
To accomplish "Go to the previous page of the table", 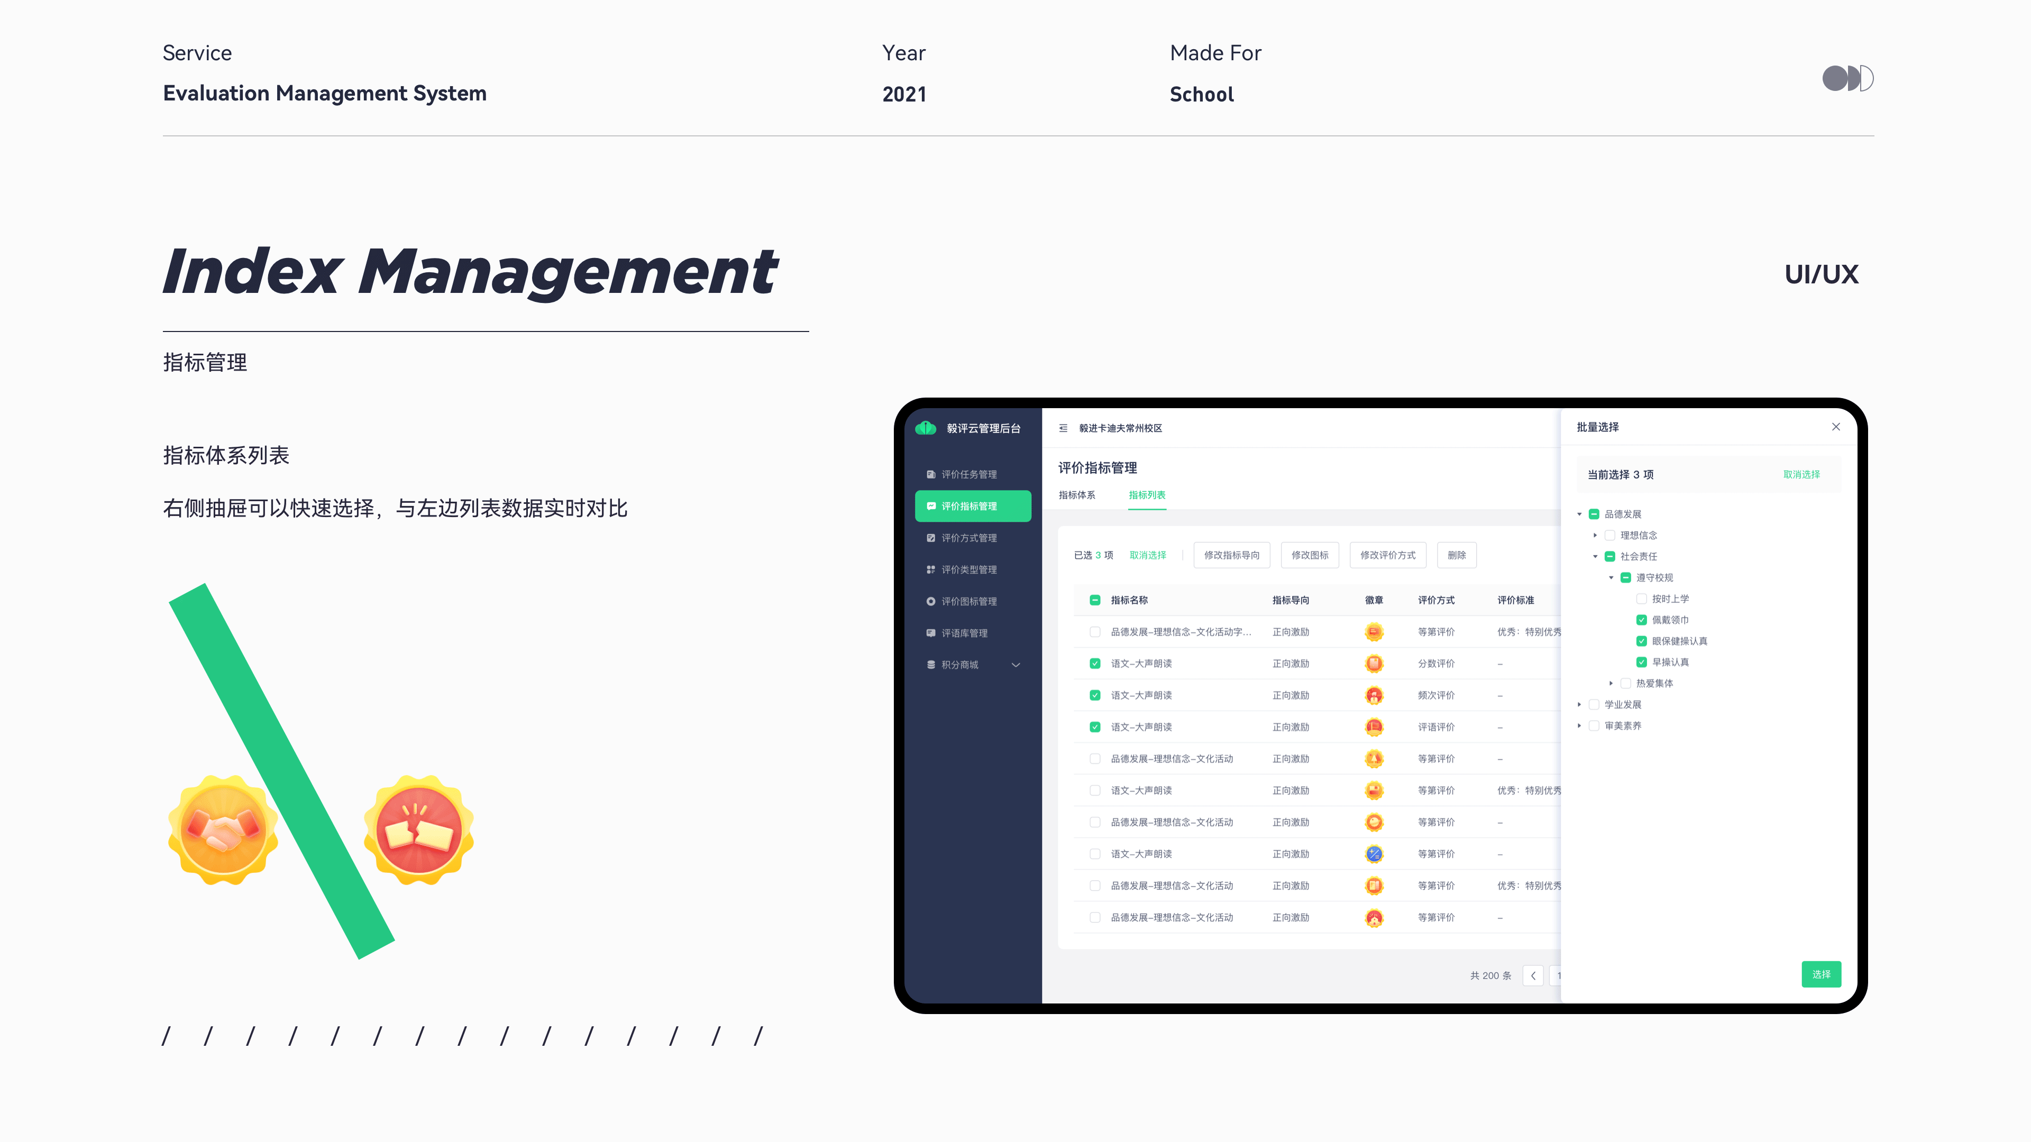I will click(1533, 975).
